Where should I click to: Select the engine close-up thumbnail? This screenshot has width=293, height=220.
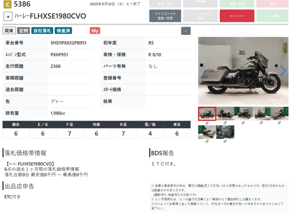[225, 132]
